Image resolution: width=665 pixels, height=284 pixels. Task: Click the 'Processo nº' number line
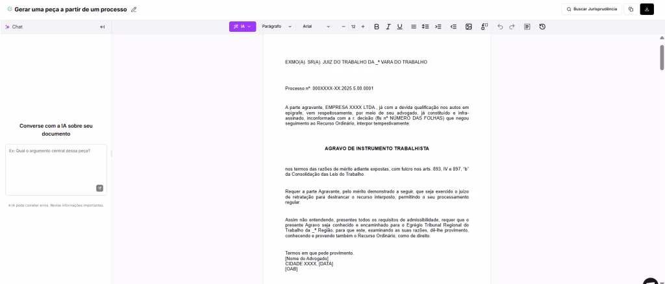[x=329, y=88]
